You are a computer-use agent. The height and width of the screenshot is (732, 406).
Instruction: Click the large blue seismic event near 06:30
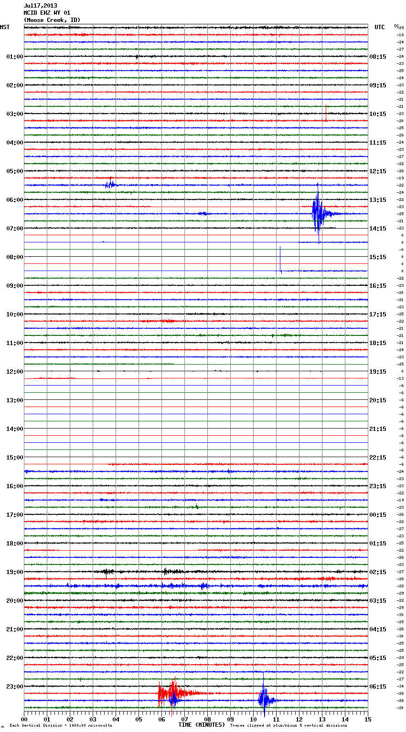pos(318,213)
